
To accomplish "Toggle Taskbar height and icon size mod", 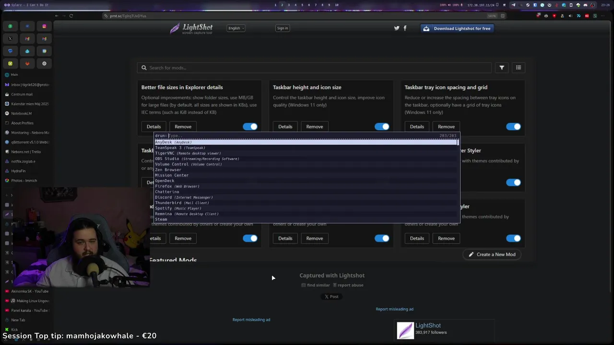I will tap(382, 126).
